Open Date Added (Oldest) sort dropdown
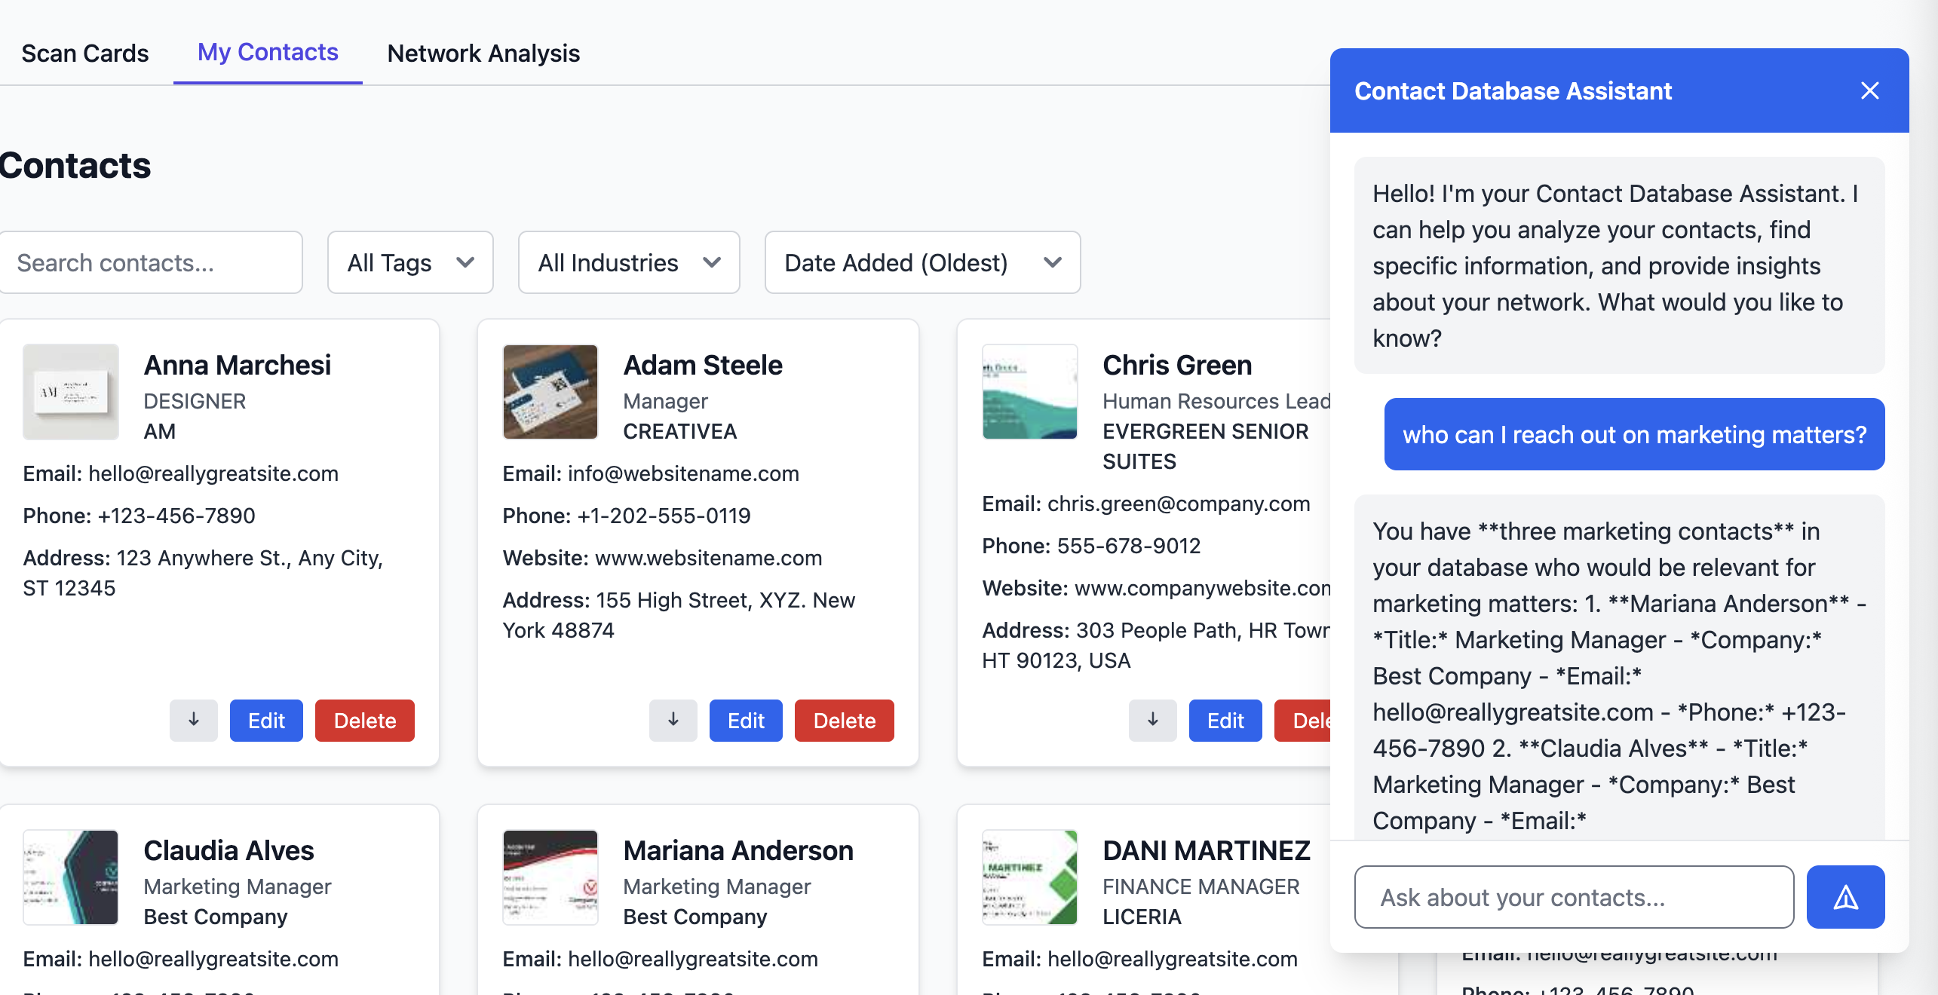This screenshot has width=1938, height=995. (921, 262)
